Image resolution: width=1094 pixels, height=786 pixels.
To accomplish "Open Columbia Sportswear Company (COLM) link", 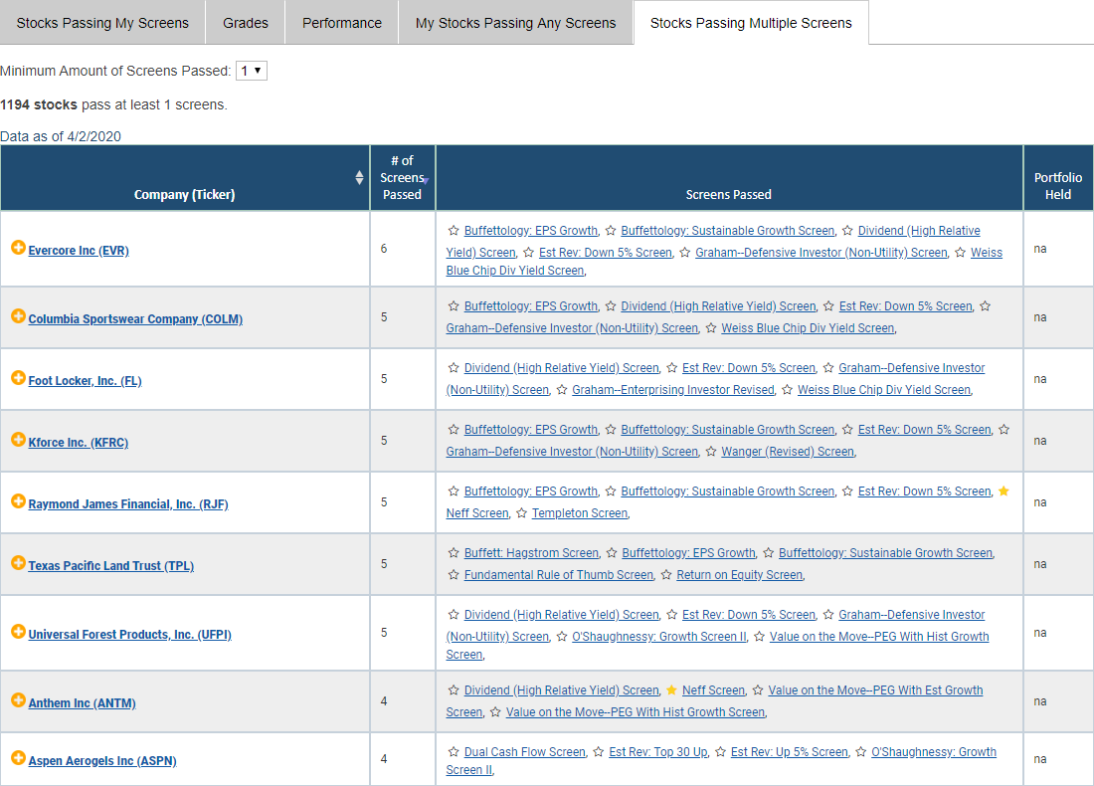I will click(x=135, y=319).
